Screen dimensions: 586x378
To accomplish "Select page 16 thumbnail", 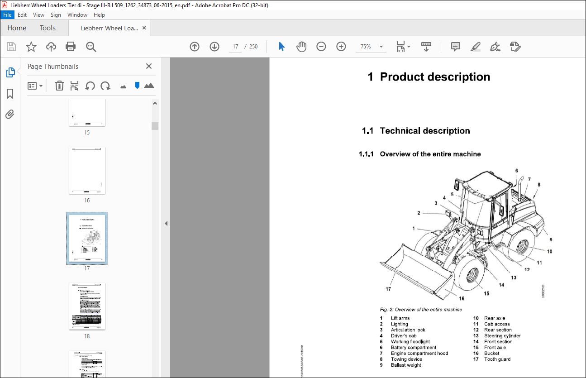I will pyautogui.click(x=87, y=170).
